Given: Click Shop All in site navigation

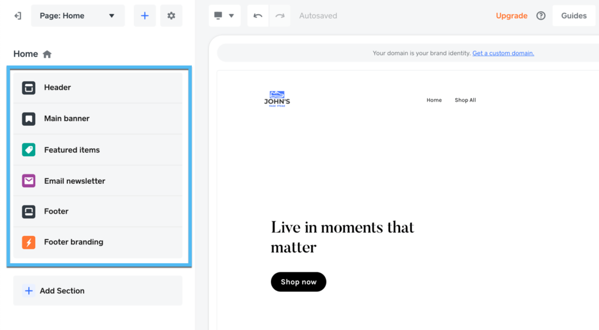Looking at the screenshot, I should click(x=465, y=100).
